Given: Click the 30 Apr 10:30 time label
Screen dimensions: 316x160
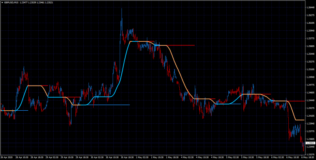Looking at the screenshot, I should coord(113,157).
